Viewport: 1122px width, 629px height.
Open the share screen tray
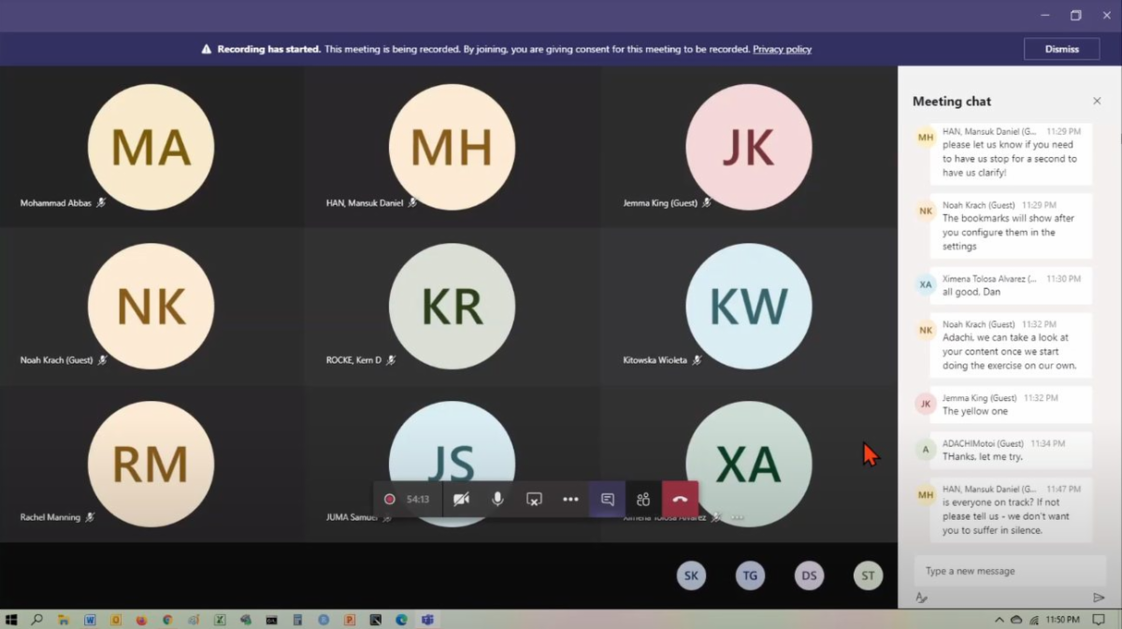(x=534, y=499)
